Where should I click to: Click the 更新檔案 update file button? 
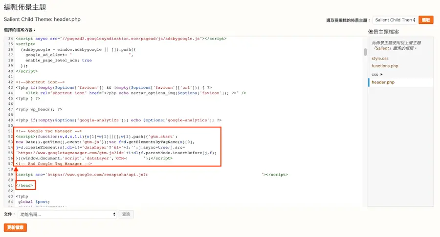[x=16, y=227]
